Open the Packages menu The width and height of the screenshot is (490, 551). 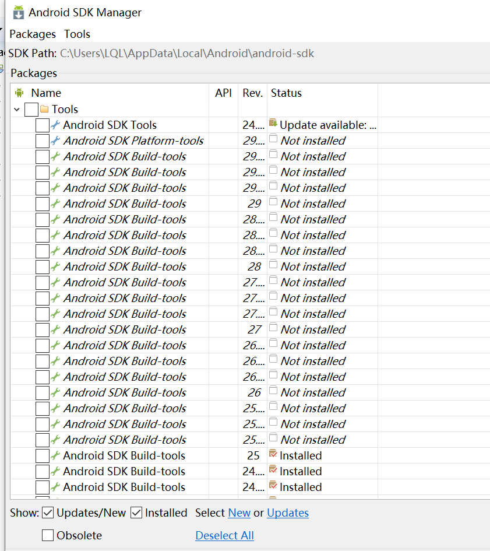(x=33, y=34)
